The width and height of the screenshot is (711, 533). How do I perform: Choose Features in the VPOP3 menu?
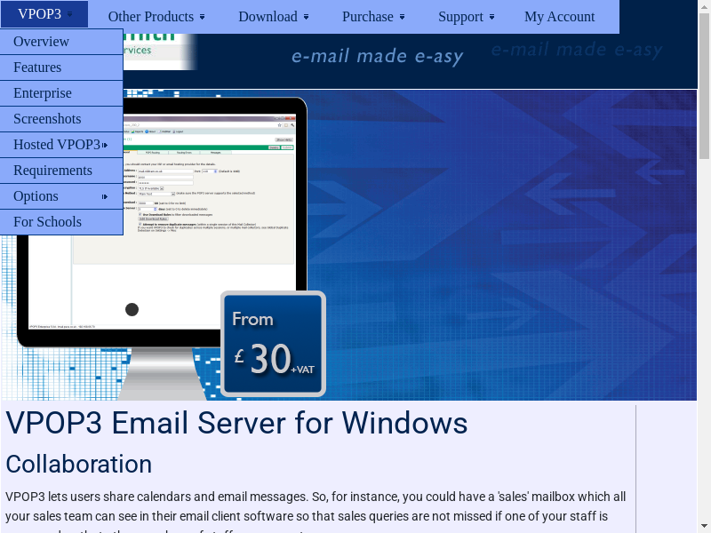click(x=61, y=68)
